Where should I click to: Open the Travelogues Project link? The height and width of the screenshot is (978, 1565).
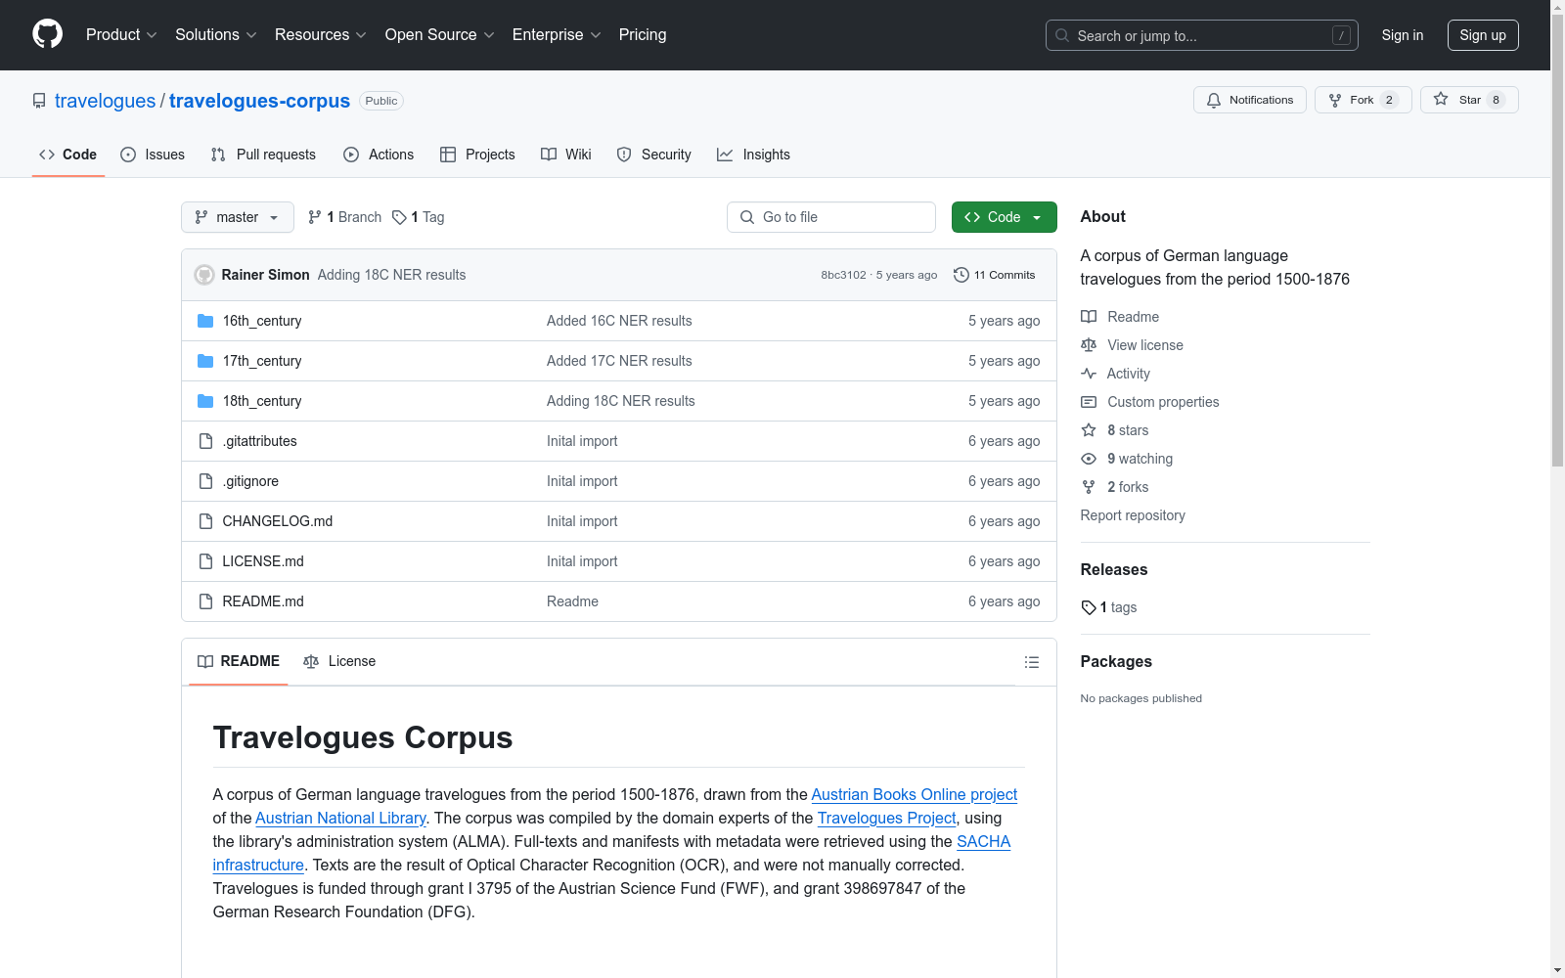(x=886, y=818)
